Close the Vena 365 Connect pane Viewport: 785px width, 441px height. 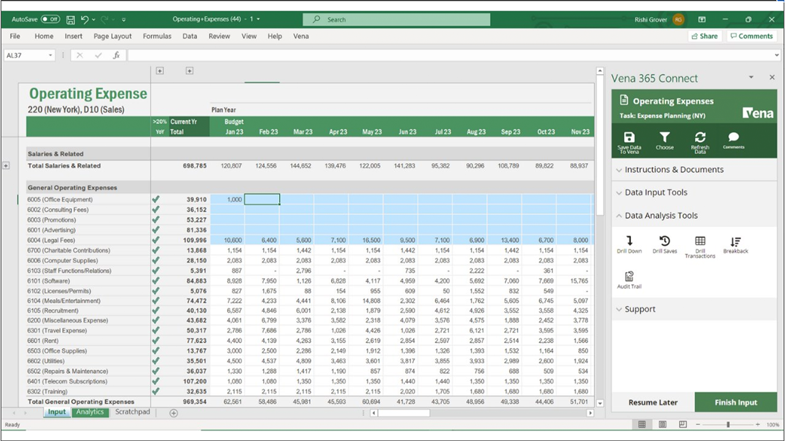[x=772, y=77]
